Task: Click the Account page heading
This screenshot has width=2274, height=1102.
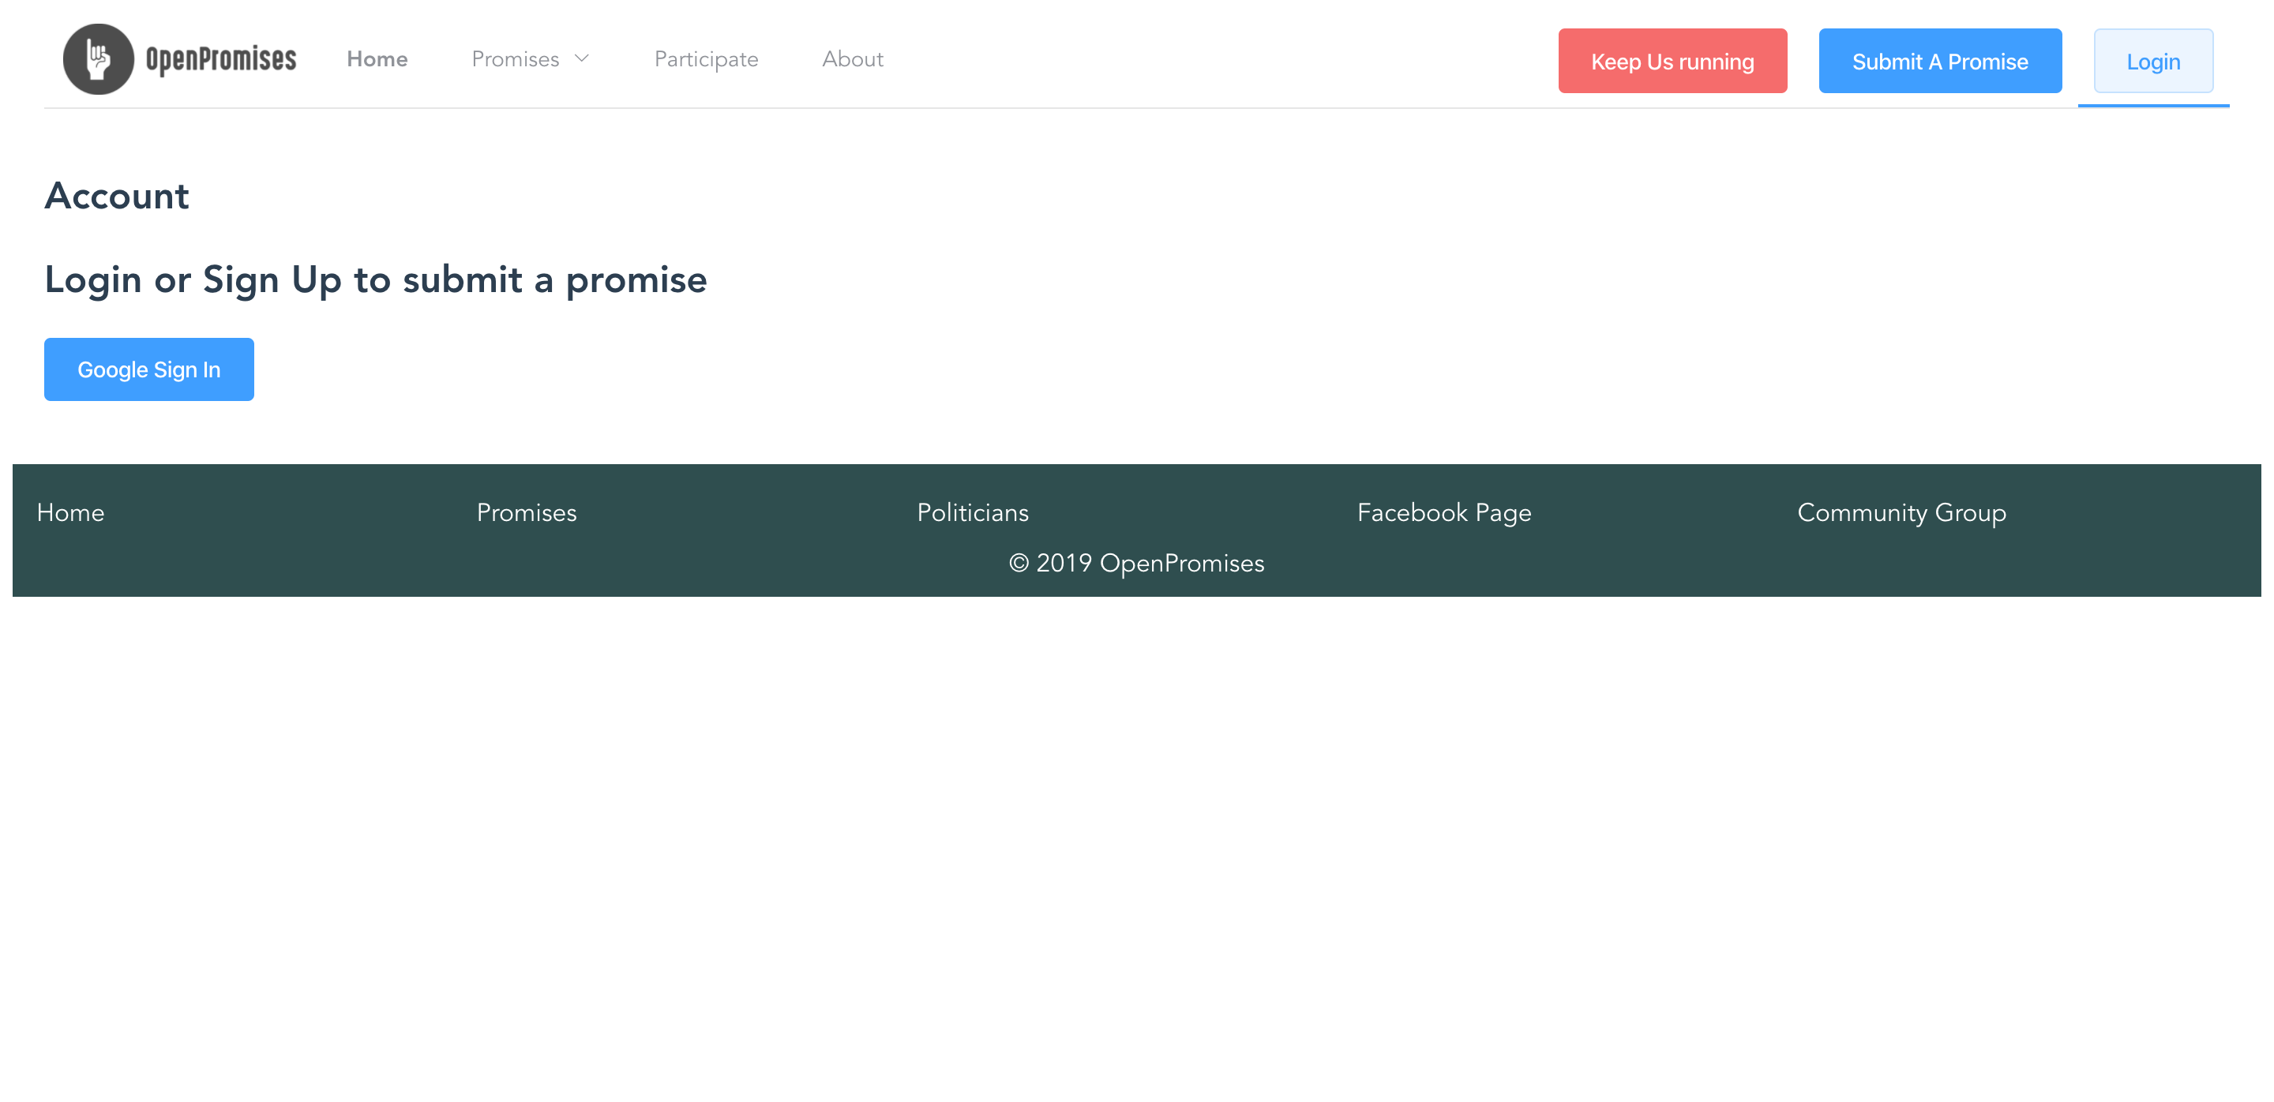Action: click(x=118, y=196)
